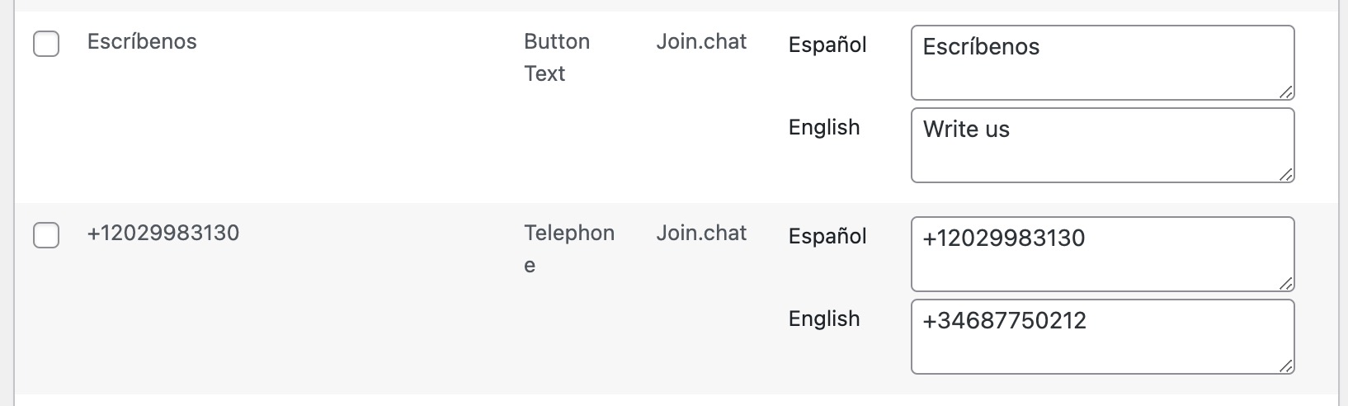Viewport: 1348px width, 406px height.
Task: Click the English label beside +34687750212
Action: click(x=824, y=319)
